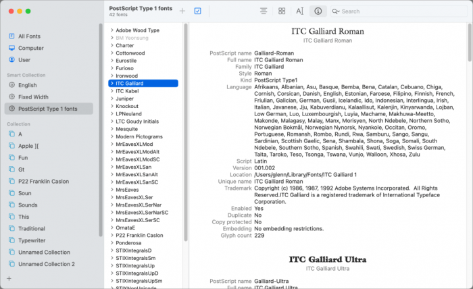473x289 pixels.
Task: Click the All Fonts sidebar icon
Action: pos(11,36)
